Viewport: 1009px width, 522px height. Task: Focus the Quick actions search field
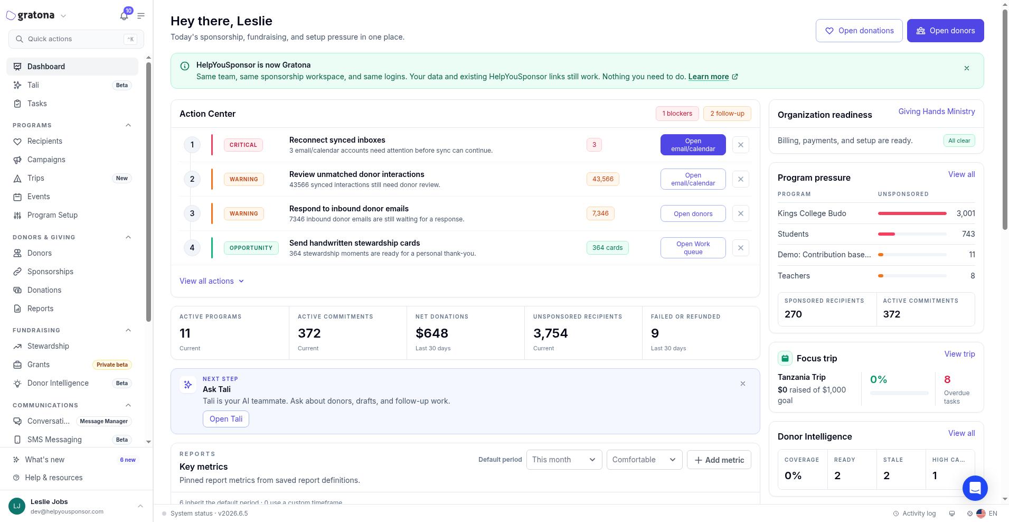[76, 39]
